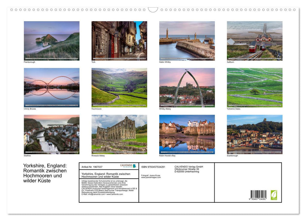Click the info@calvendo.com email address
The image size is (306, 221).
click(x=96, y=194)
